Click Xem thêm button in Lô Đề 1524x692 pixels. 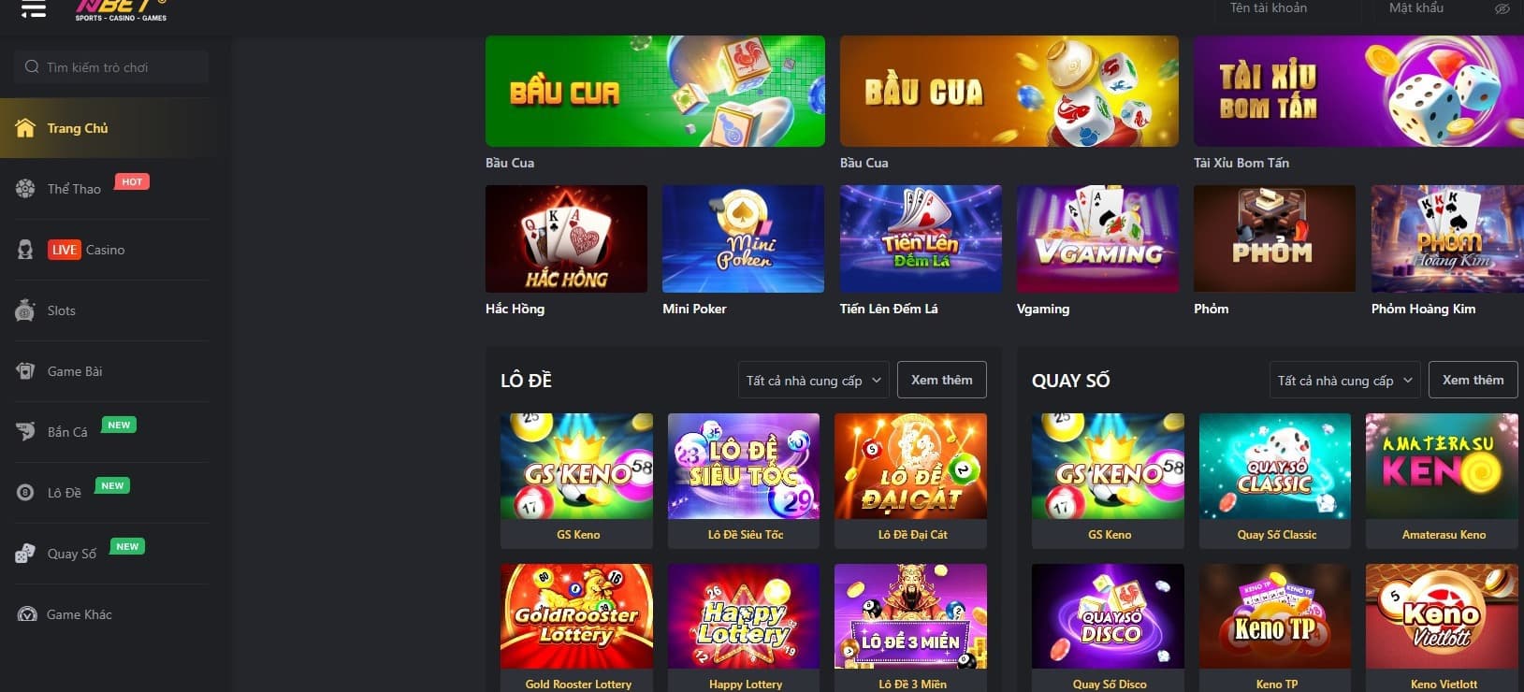pos(942,381)
